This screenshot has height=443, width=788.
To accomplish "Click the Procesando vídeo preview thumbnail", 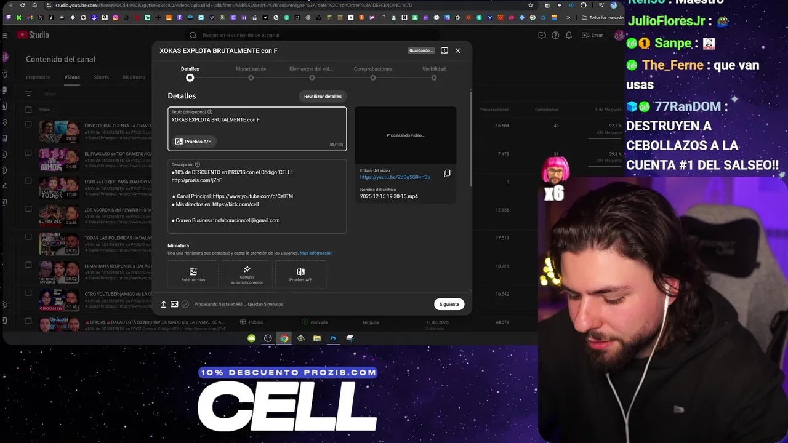I will 405,135.
